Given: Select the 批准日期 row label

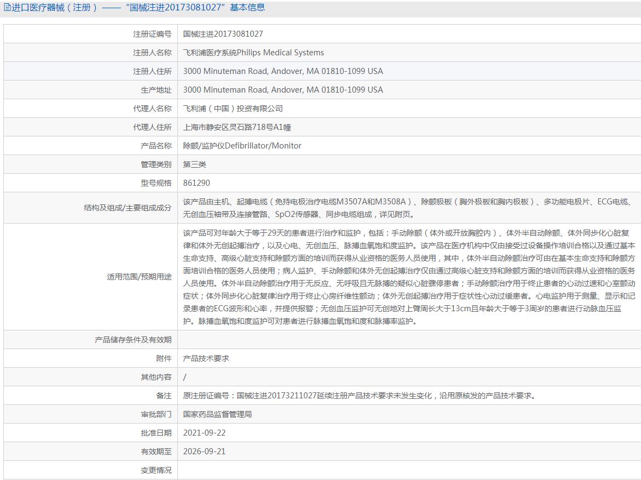Looking at the screenshot, I should (x=156, y=433).
